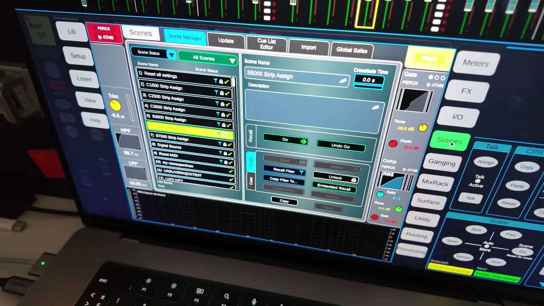Toggle the Talk Active indicator

[x=477, y=181]
